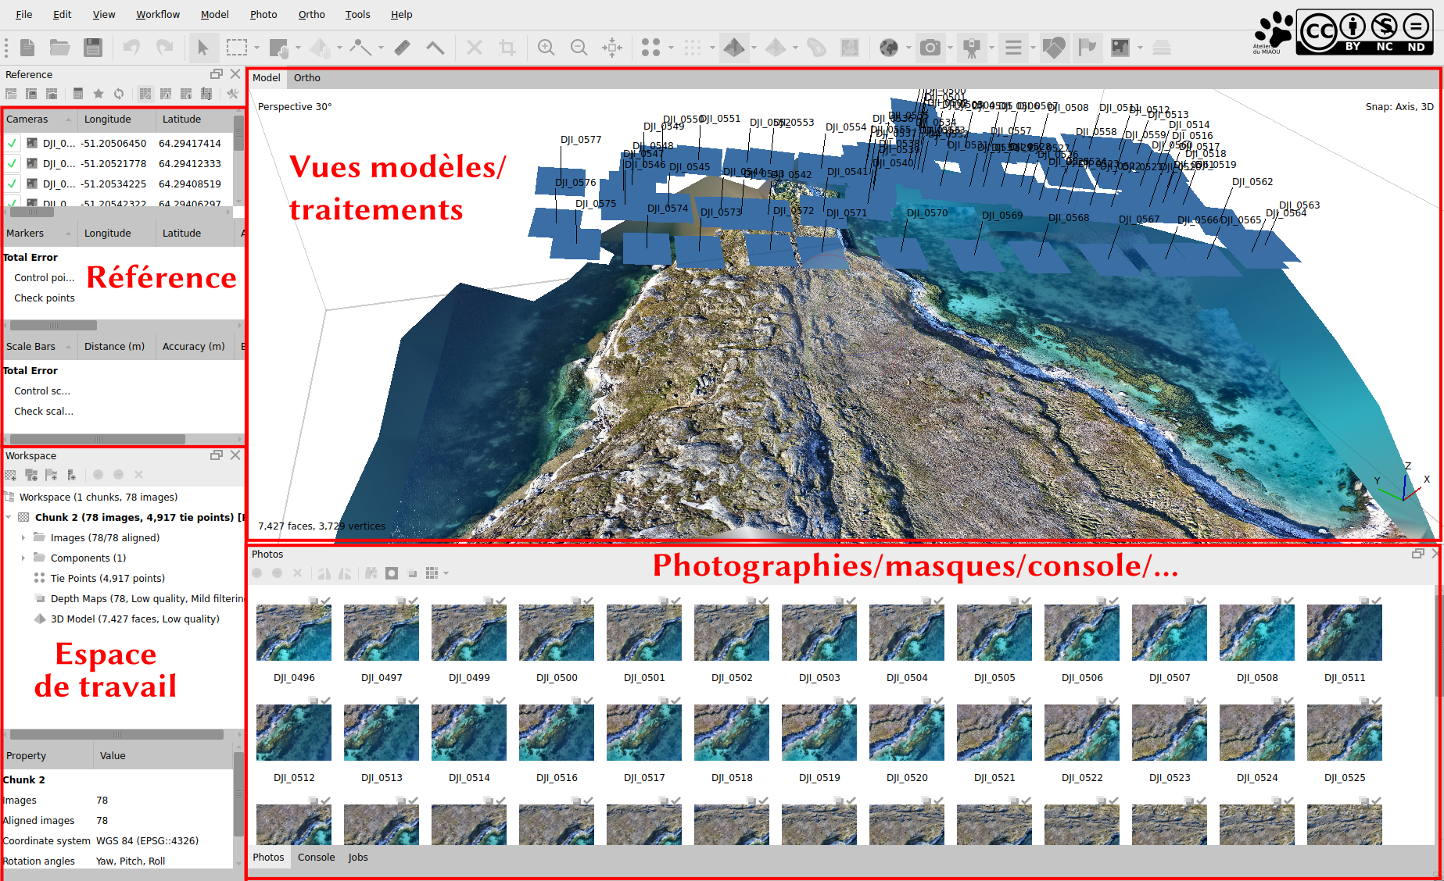The height and width of the screenshot is (881, 1444).
Task: Select the DJI_0504 photo thumbnail
Action: 906,633
